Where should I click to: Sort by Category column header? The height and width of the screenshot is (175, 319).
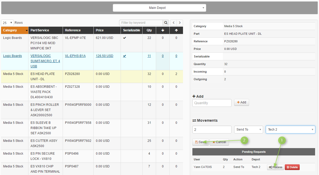click(15, 30)
